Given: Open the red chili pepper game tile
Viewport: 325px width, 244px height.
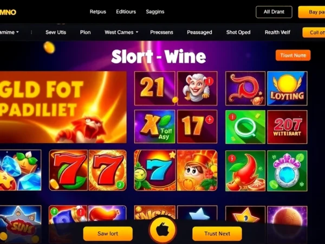Looking at the screenshot, I should [245, 171].
